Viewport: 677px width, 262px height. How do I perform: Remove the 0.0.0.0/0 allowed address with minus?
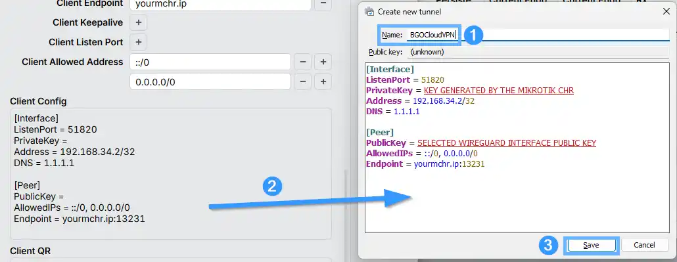pos(302,82)
